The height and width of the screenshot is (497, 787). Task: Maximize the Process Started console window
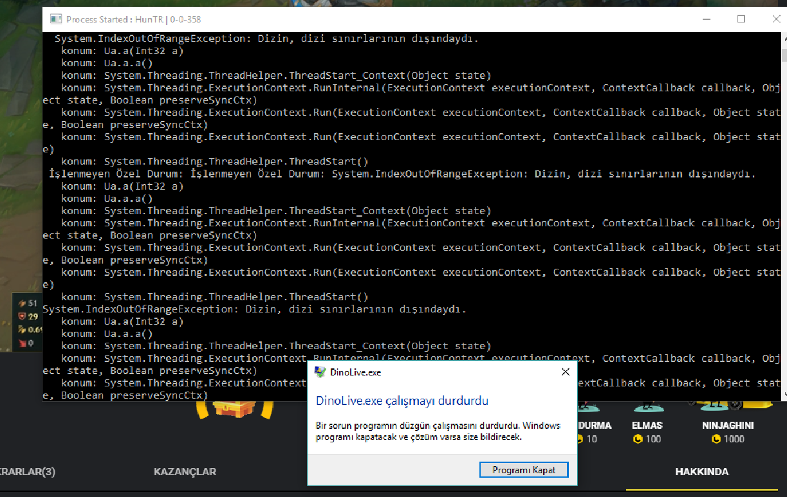tap(741, 19)
